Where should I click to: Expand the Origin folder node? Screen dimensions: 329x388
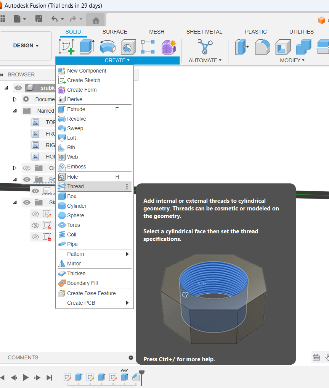pos(15,168)
